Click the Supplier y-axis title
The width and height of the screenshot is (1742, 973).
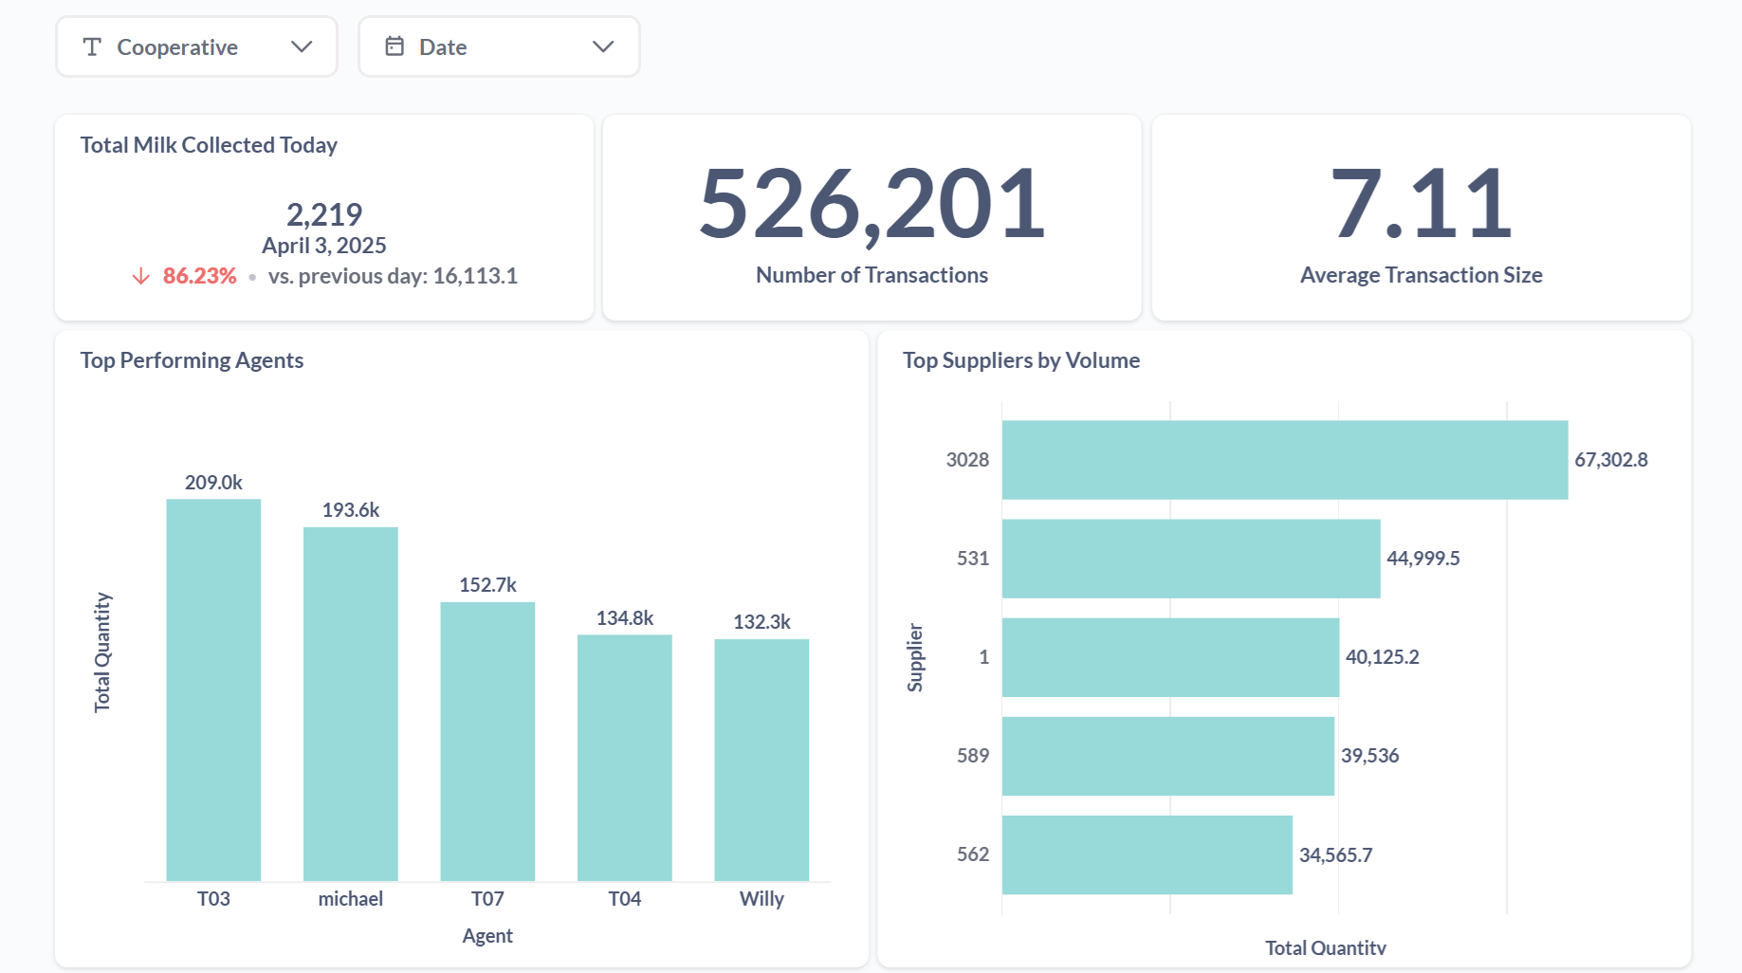point(915,657)
